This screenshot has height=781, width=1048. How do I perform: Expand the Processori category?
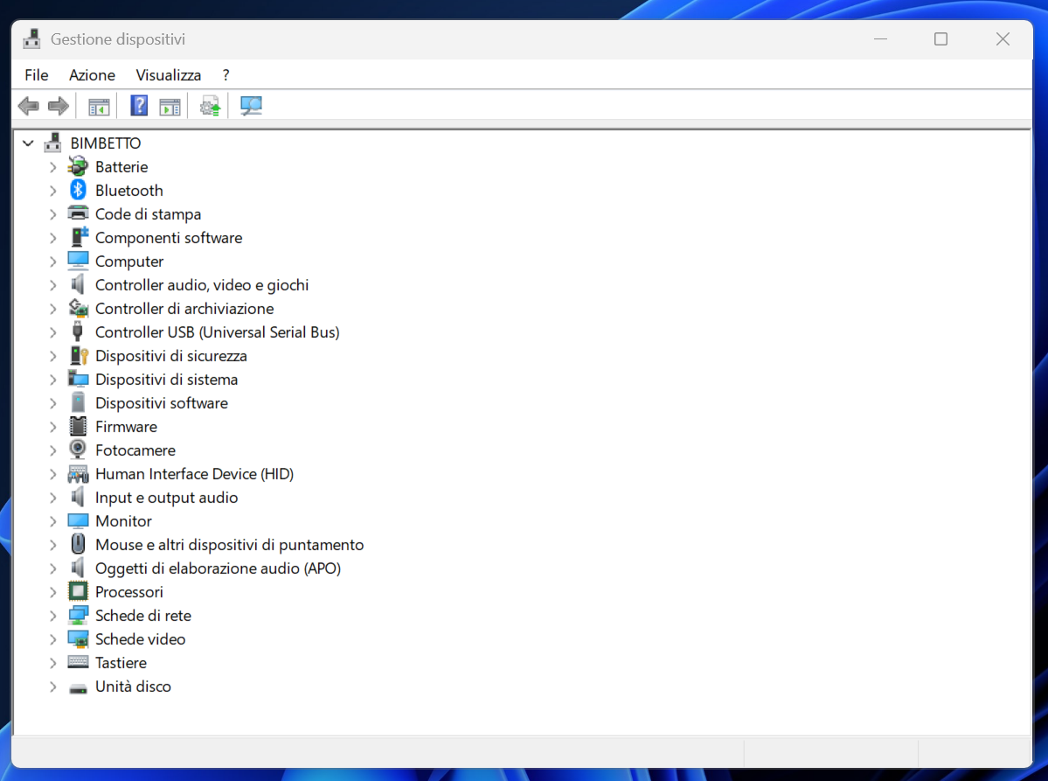coord(52,592)
